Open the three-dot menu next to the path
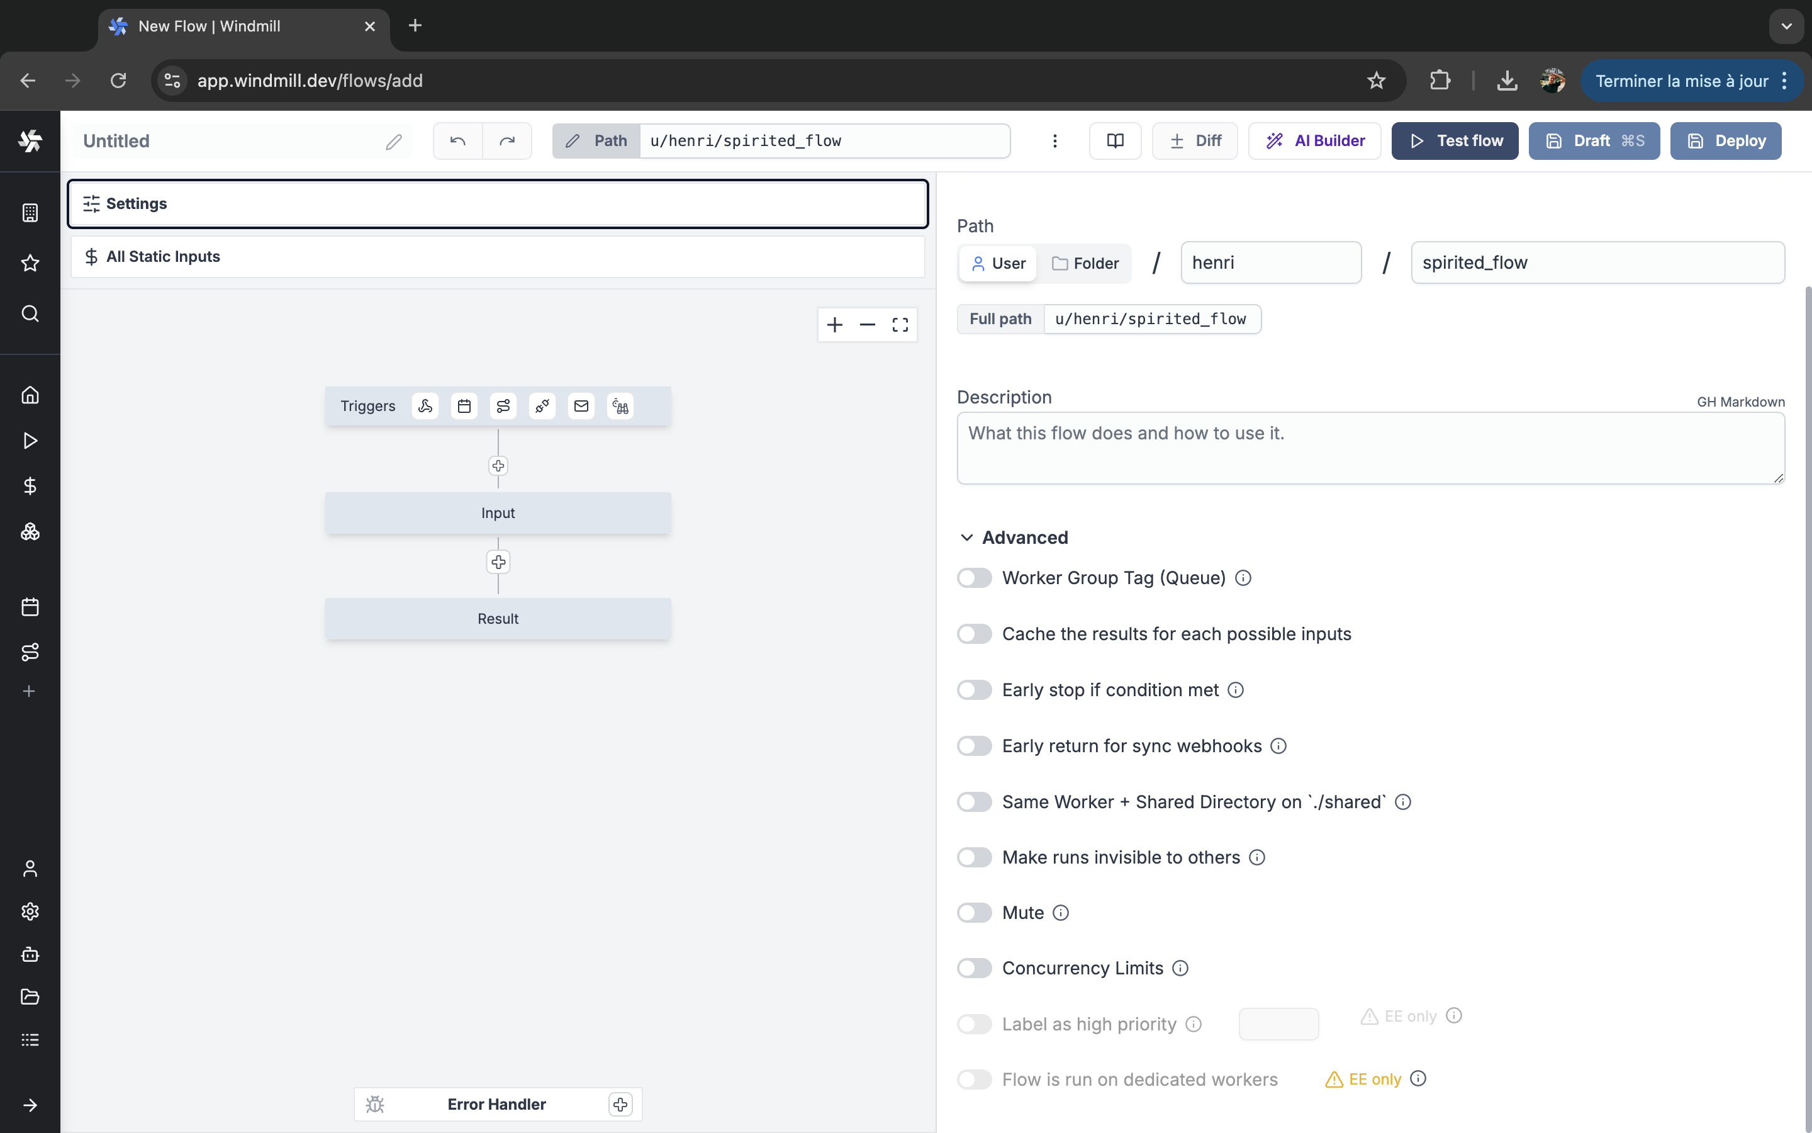The height and width of the screenshot is (1133, 1812). 1054,141
